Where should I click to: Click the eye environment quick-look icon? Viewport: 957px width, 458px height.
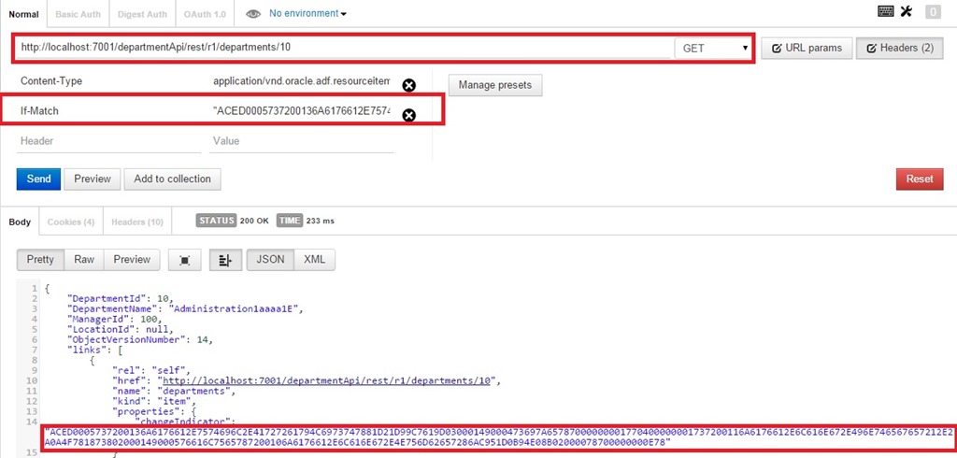point(252,14)
